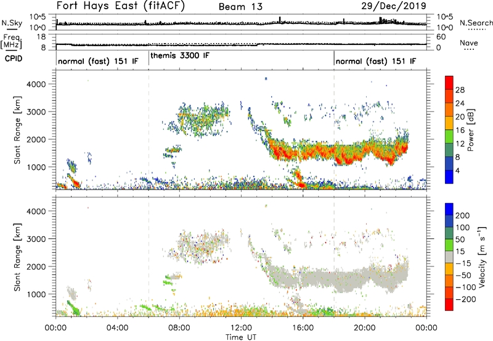
Task: Click the blue bottom segment of the power colorbar
Action: (449, 177)
